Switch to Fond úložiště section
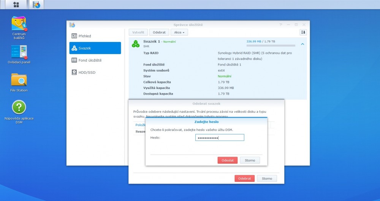The image size is (380, 201). [95, 60]
